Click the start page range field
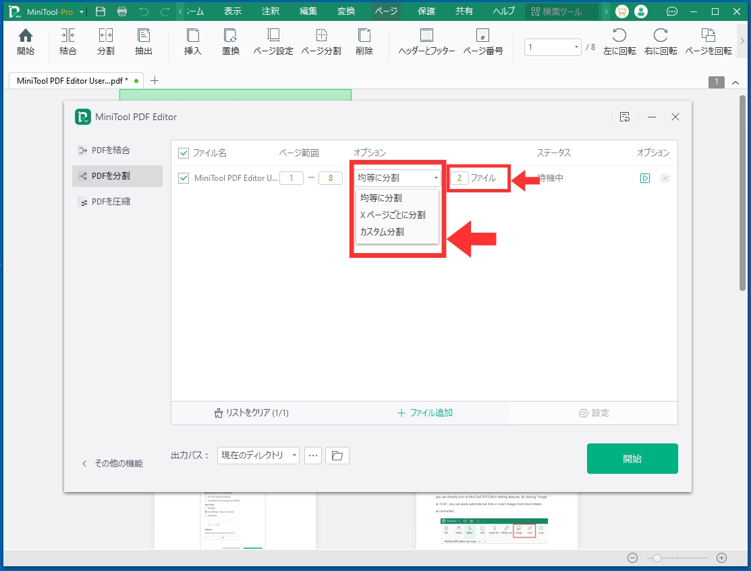Image resolution: width=751 pixels, height=571 pixels. [x=291, y=178]
